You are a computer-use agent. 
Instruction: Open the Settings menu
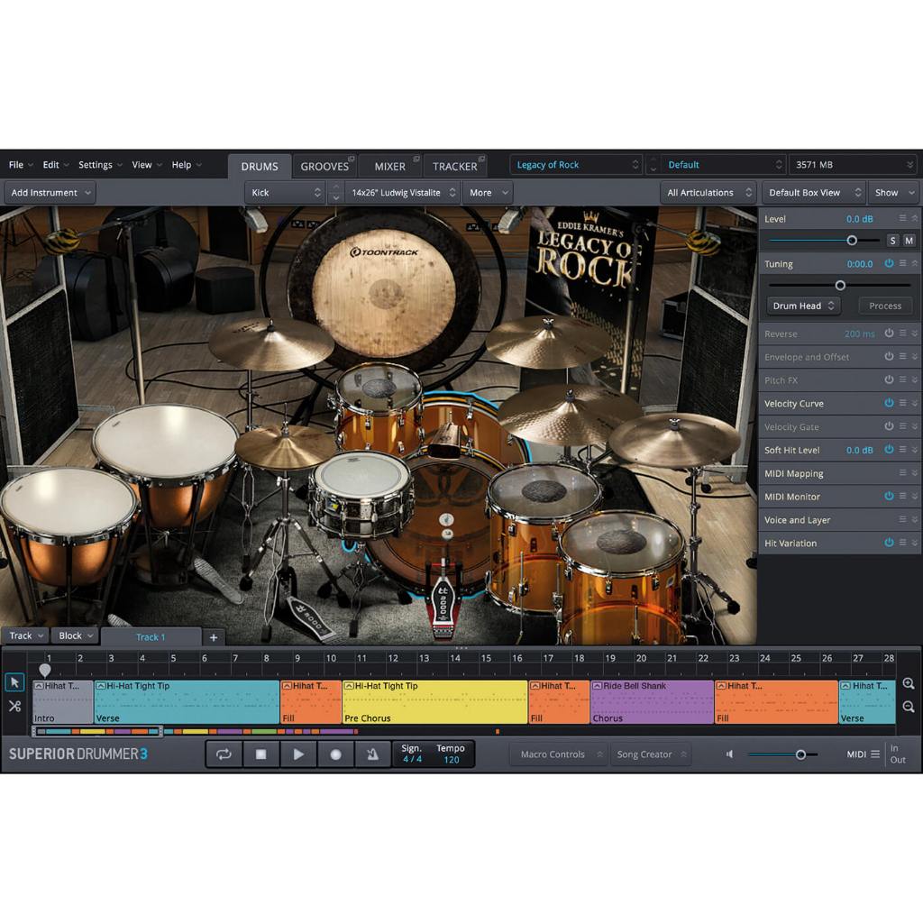(x=95, y=164)
